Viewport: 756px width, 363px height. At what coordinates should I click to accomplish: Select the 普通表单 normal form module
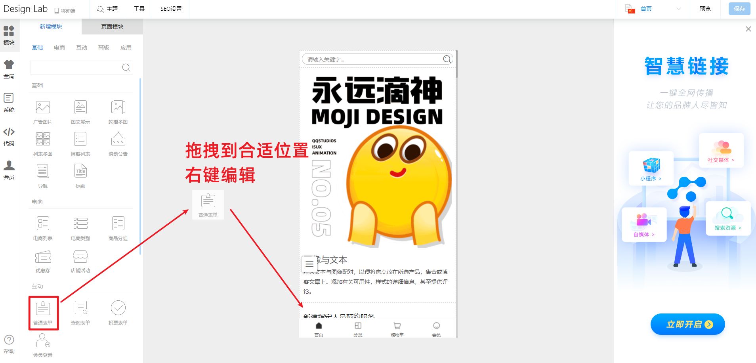(x=43, y=313)
